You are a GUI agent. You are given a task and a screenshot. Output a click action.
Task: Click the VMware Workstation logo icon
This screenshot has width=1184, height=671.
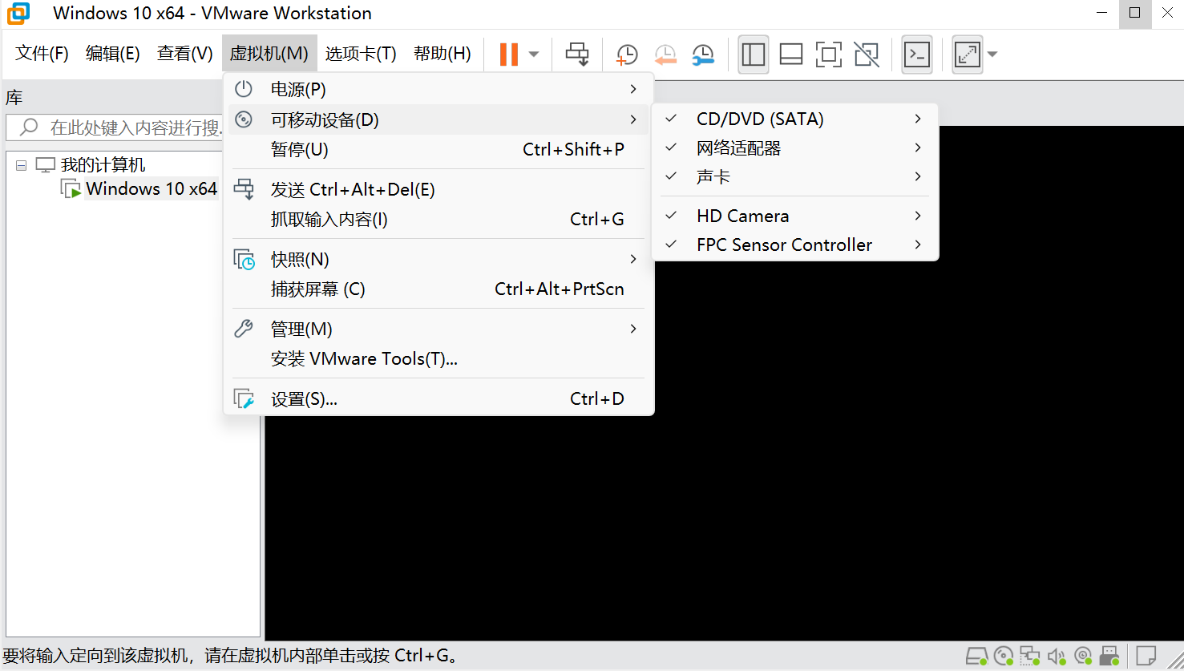[x=18, y=13]
